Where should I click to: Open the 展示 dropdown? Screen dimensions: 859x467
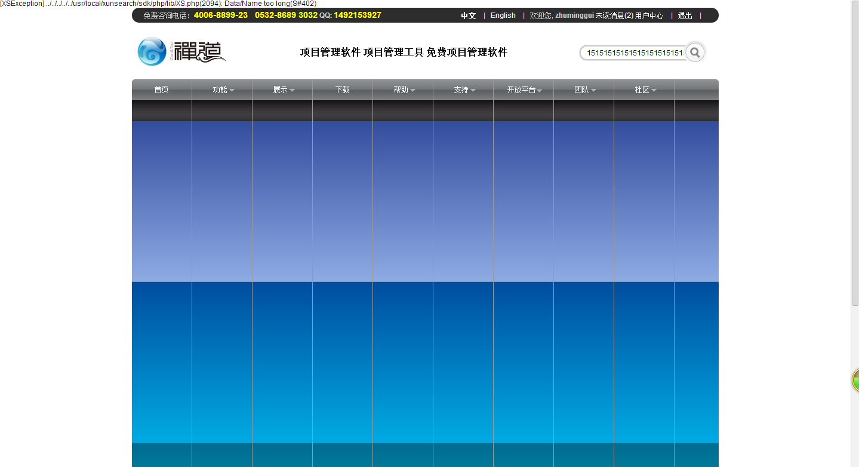pyautogui.click(x=283, y=90)
